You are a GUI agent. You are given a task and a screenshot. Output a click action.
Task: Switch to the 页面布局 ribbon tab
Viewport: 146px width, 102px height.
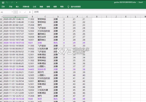click(26, 7)
